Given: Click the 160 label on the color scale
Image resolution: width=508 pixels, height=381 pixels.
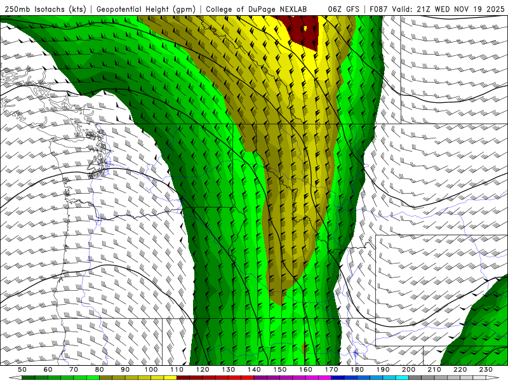Looking at the screenshot, I should tap(305, 370).
